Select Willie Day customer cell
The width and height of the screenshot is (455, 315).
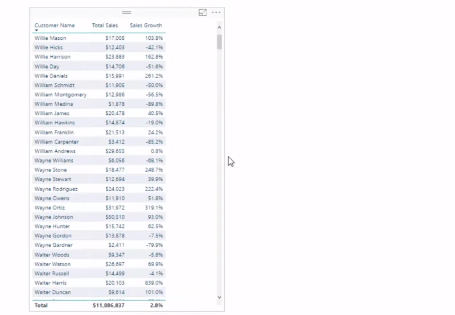47,67
